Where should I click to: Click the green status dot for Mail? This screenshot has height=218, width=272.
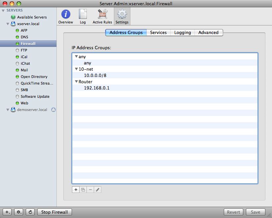pos(17,70)
